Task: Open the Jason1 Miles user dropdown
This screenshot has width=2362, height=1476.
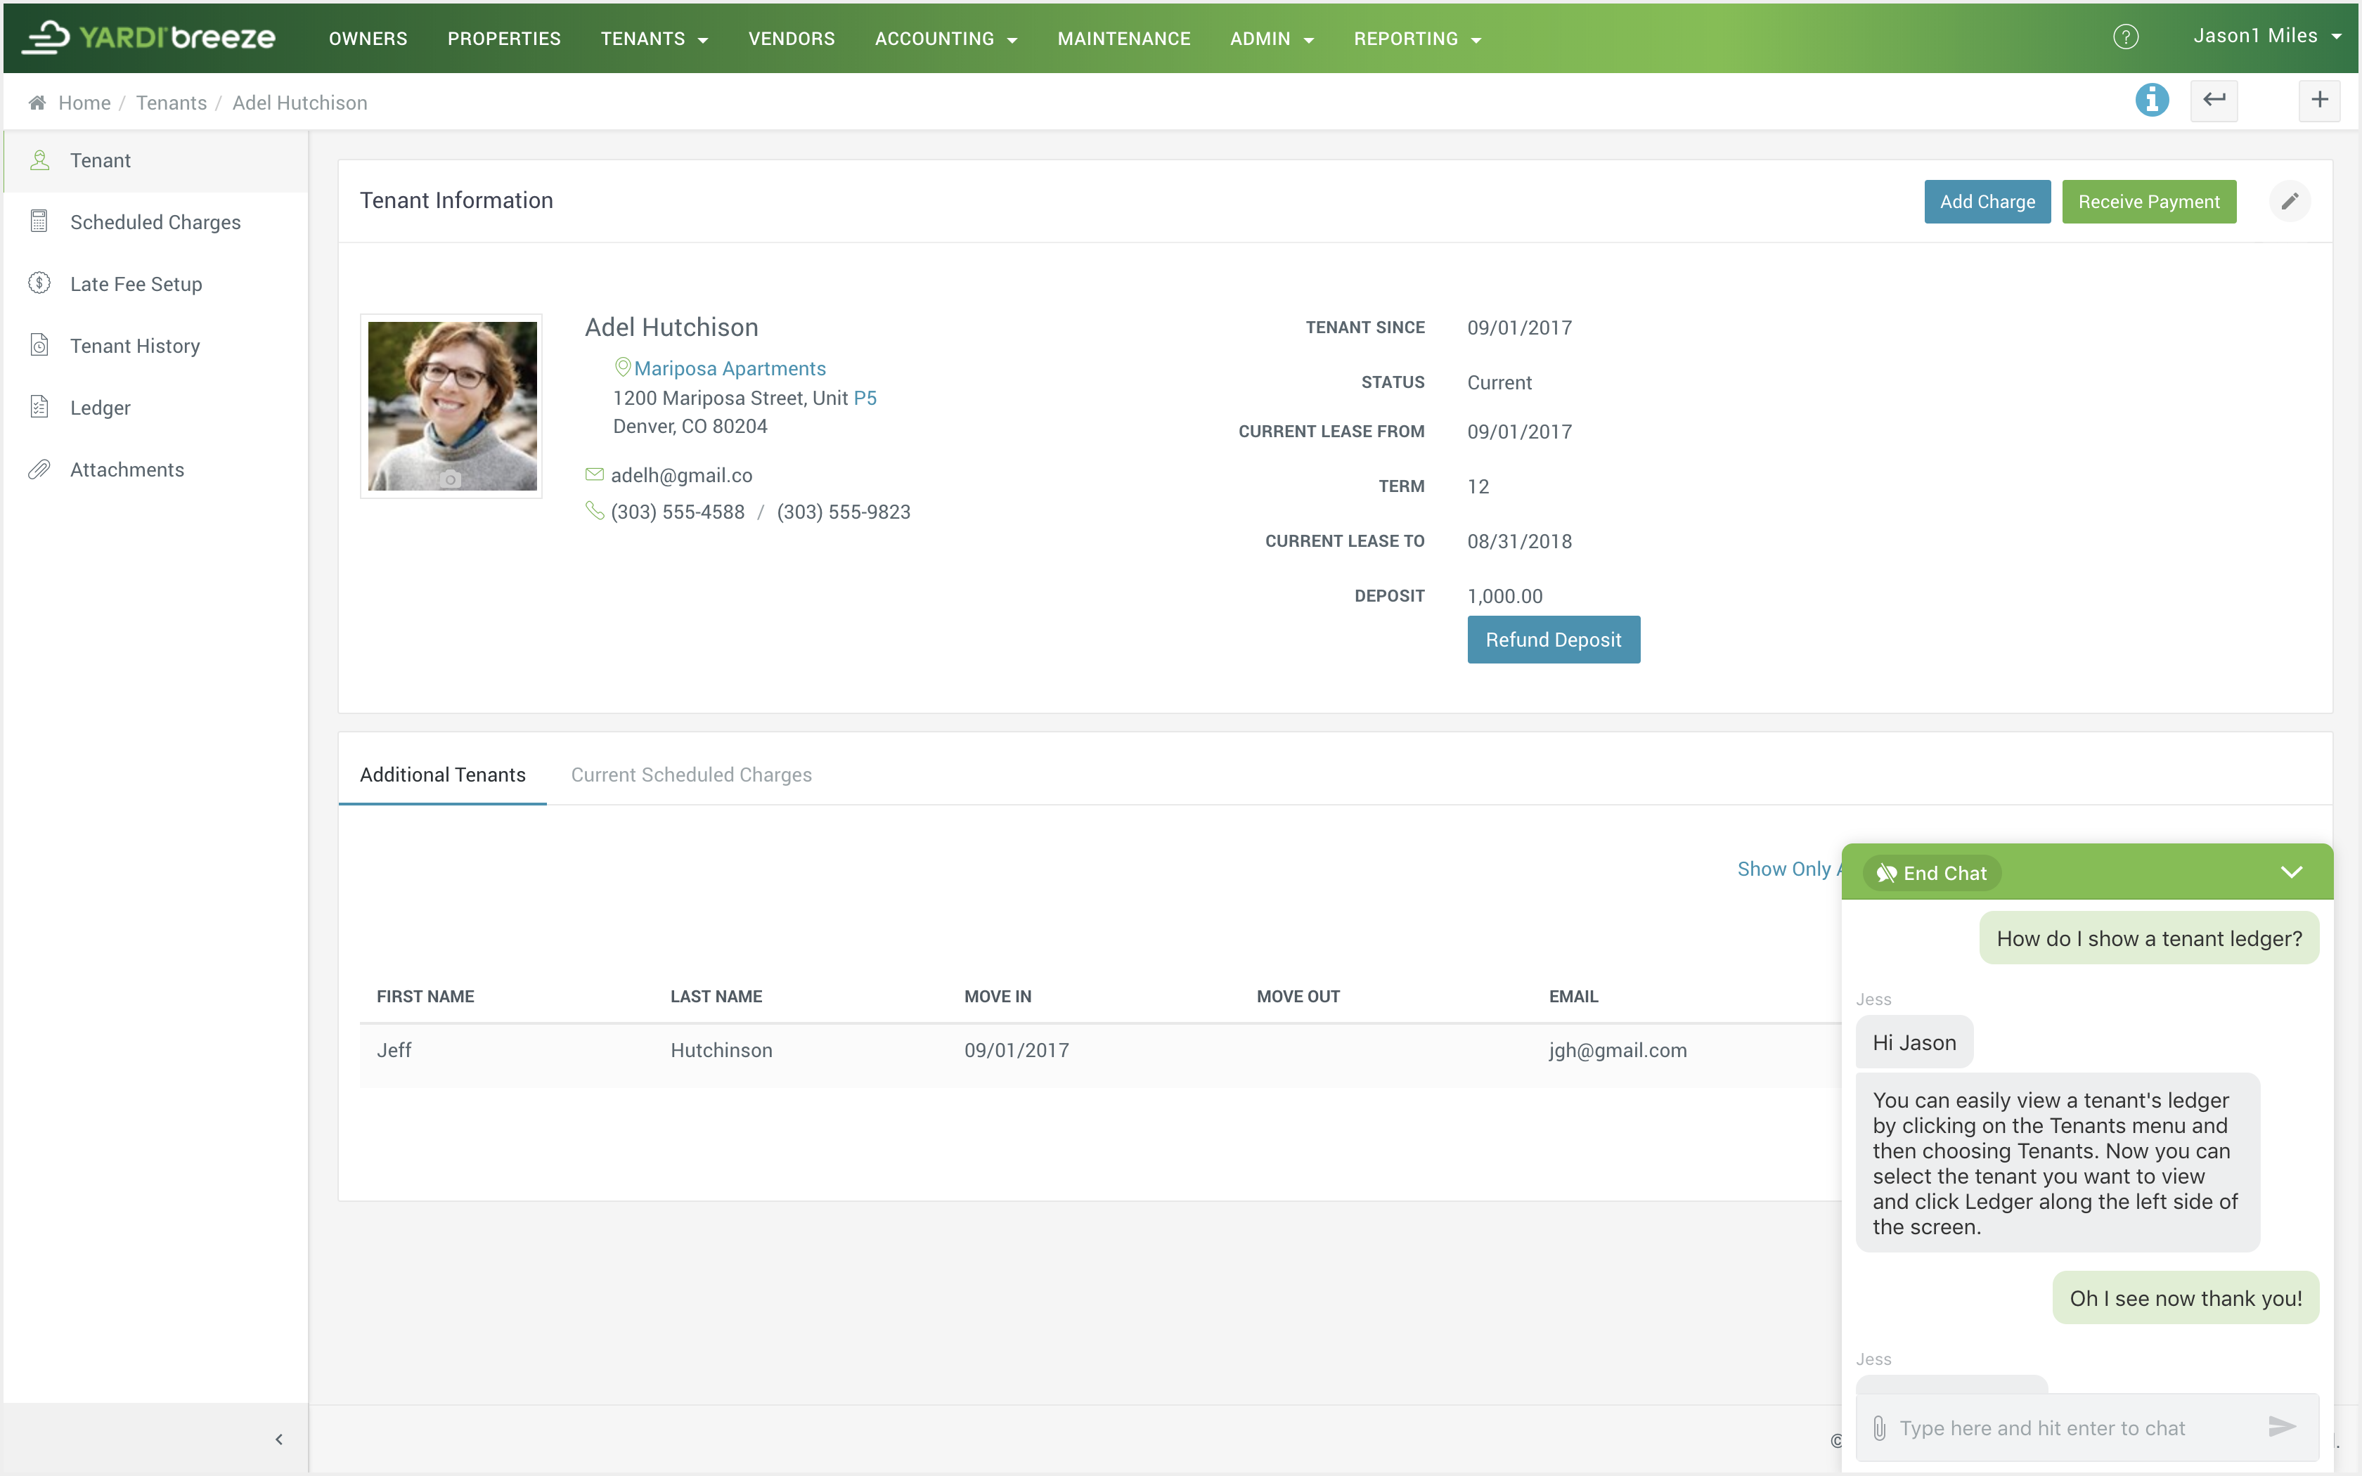Action: pyautogui.click(x=2266, y=36)
